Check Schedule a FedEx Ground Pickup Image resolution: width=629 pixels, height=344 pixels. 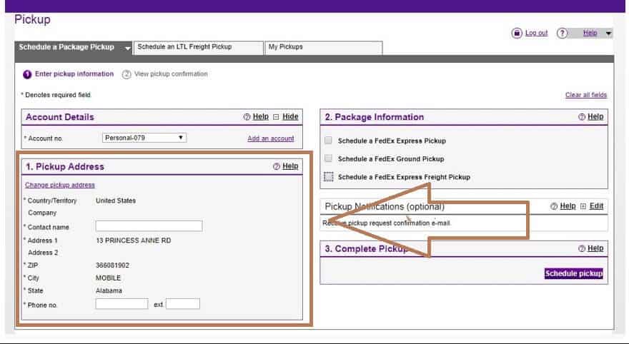tap(328, 158)
